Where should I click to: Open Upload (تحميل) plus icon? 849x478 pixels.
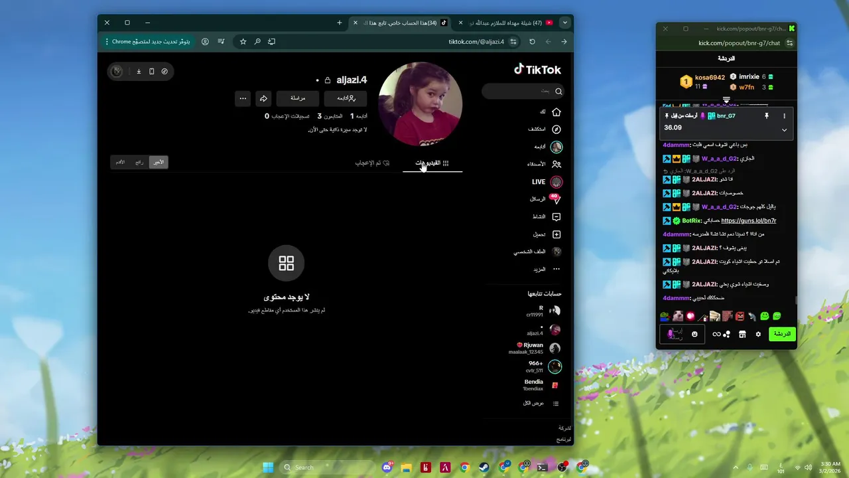556,234
